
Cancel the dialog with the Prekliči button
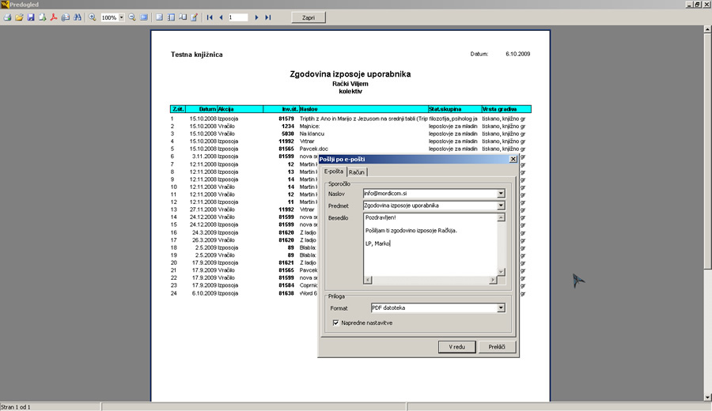coord(497,346)
